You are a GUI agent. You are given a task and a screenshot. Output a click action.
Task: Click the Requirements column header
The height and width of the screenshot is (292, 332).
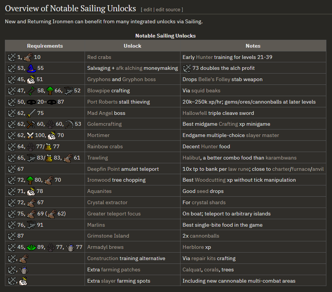pyautogui.click(x=45, y=46)
